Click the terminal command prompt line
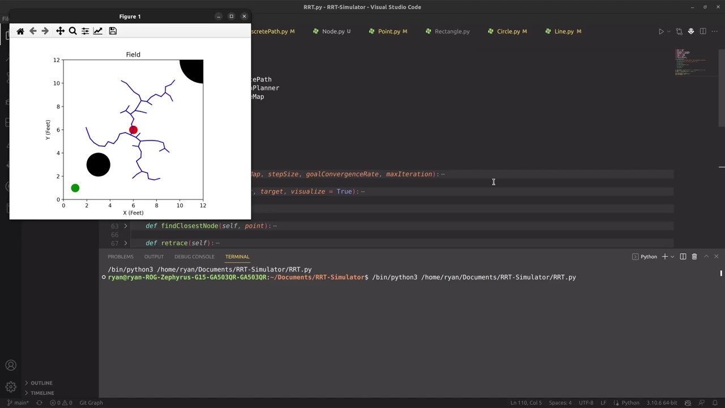 point(342,278)
